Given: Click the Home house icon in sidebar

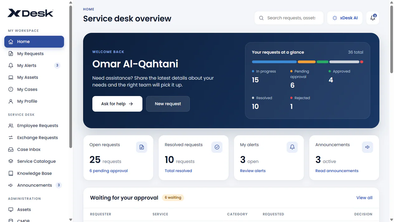Looking at the screenshot, I should 11,42.
